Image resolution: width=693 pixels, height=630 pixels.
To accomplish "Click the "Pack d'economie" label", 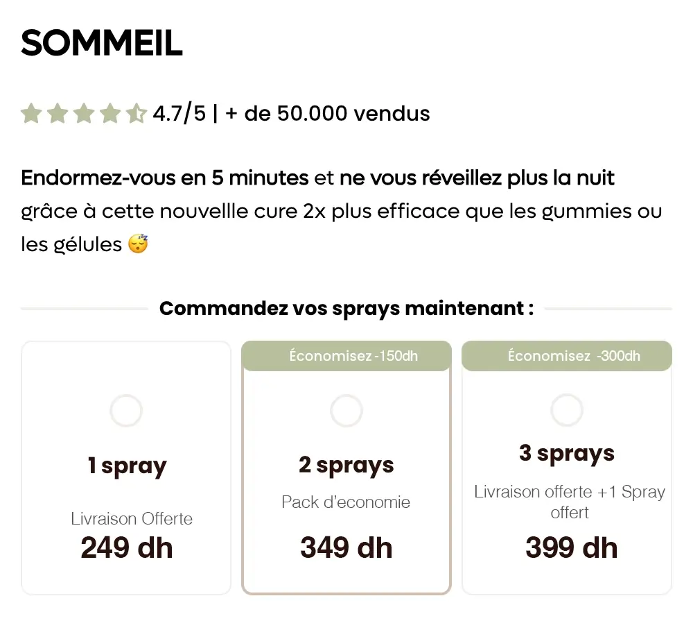I will coord(346,502).
